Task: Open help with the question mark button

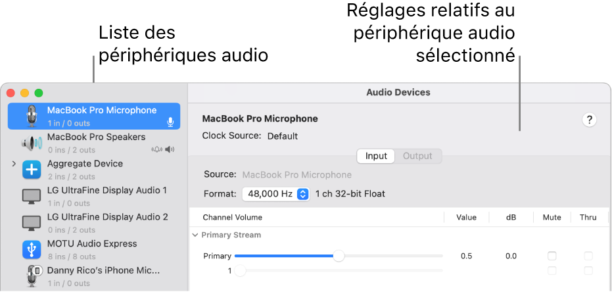Action: tap(590, 120)
